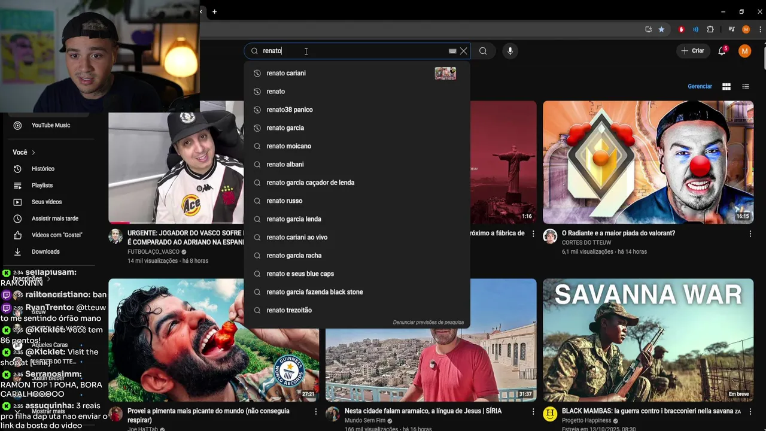Open the notifications bell

tap(722, 51)
